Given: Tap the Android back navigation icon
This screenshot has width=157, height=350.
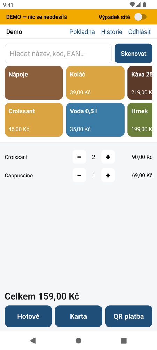Looking at the screenshot, I should (33, 341).
